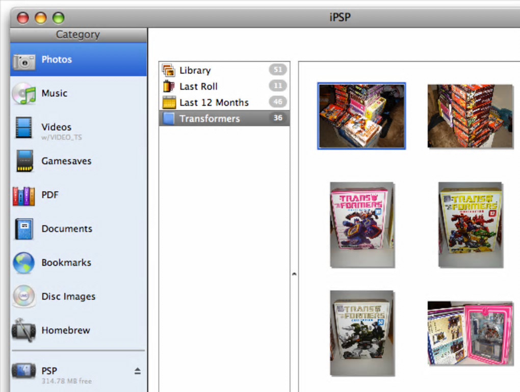Zoom the iPSP window with green button

(x=58, y=17)
